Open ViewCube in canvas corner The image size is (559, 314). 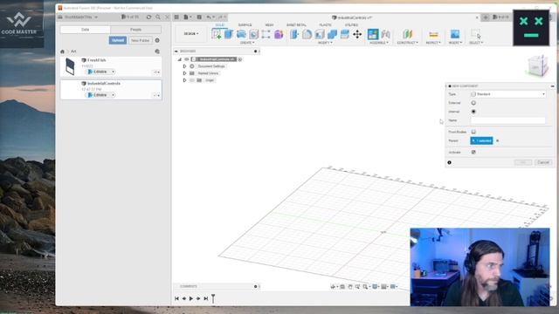537,66
